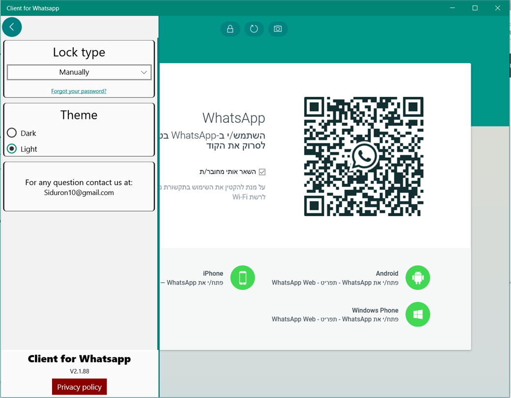Click the iPhone label text
The height and width of the screenshot is (398, 511).
point(213,274)
